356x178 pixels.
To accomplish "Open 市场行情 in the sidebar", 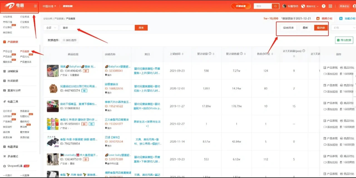I will [8, 22].
